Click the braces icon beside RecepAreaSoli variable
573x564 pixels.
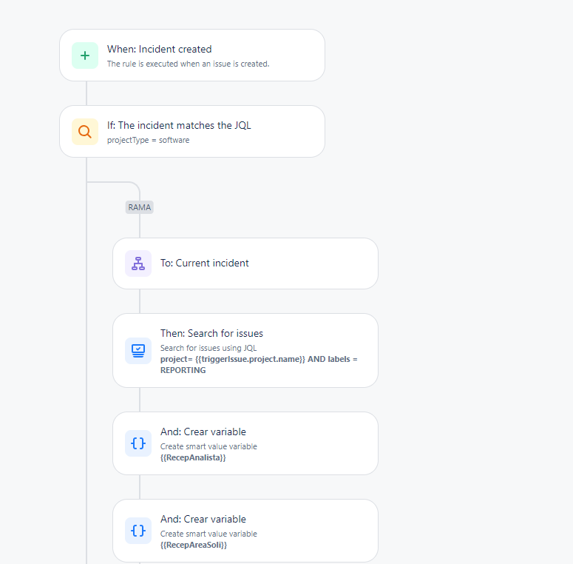coord(138,531)
